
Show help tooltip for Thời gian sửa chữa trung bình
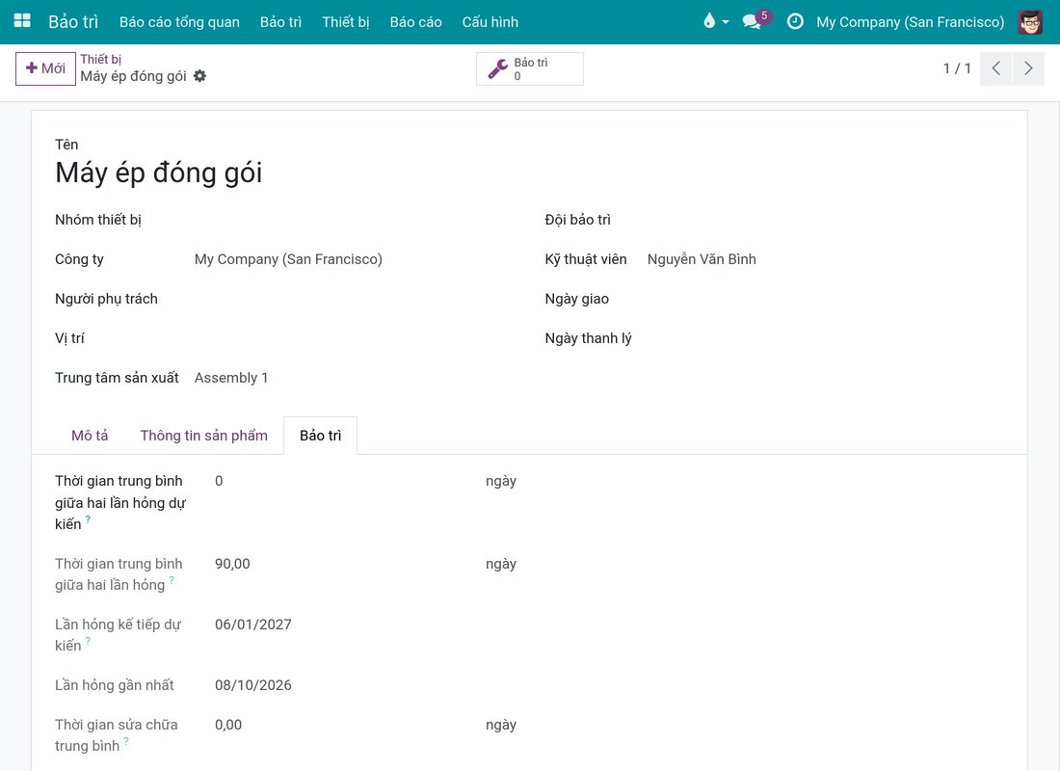[x=126, y=740]
